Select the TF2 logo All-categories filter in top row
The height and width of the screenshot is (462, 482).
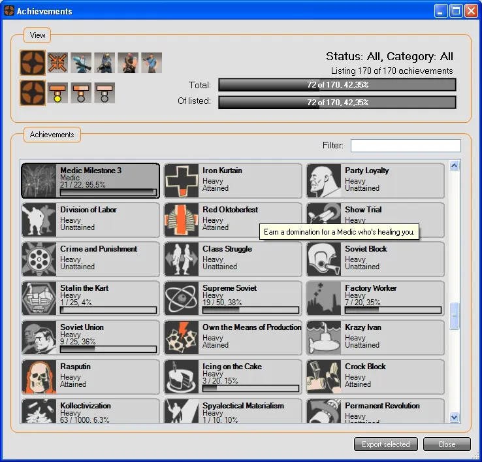(x=33, y=63)
